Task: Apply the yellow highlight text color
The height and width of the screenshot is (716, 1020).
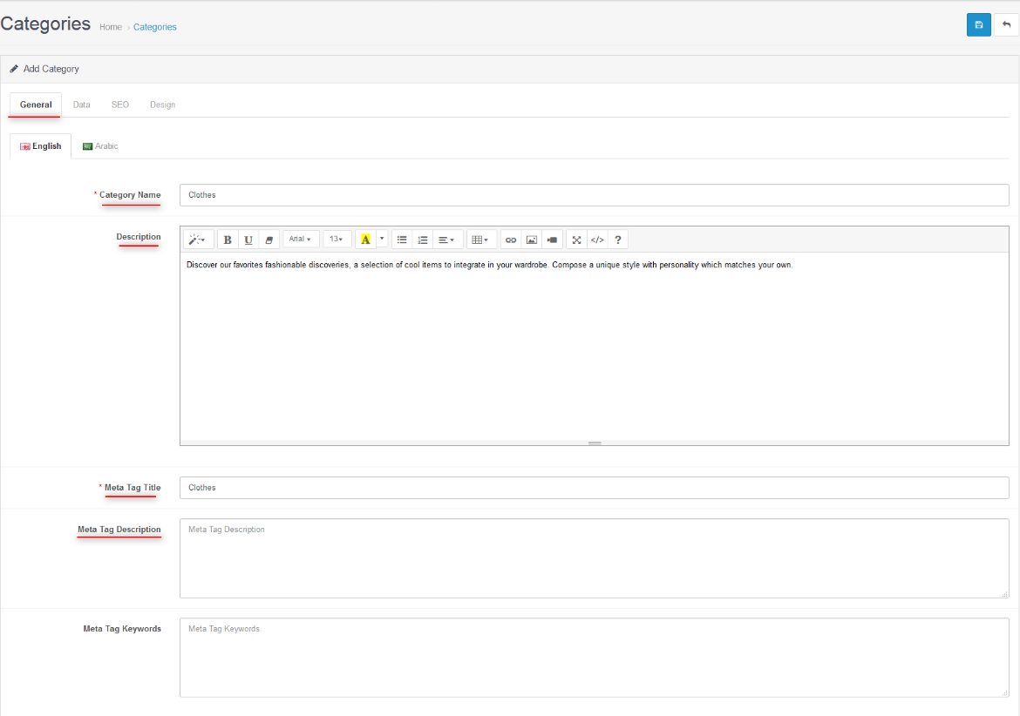Action: click(x=365, y=240)
